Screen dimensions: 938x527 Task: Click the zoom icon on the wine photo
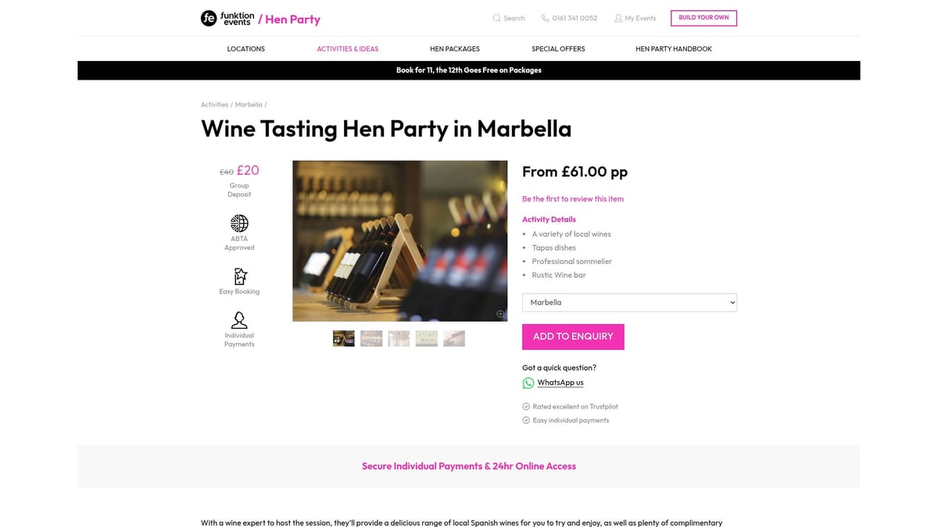click(x=499, y=314)
